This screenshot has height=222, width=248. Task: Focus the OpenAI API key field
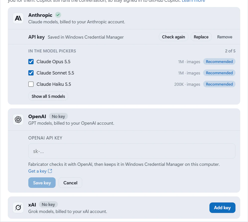point(132,151)
